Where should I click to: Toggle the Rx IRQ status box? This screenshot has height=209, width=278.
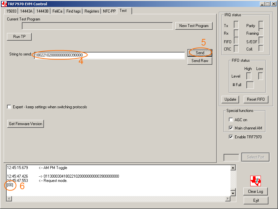(x=236, y=33)
